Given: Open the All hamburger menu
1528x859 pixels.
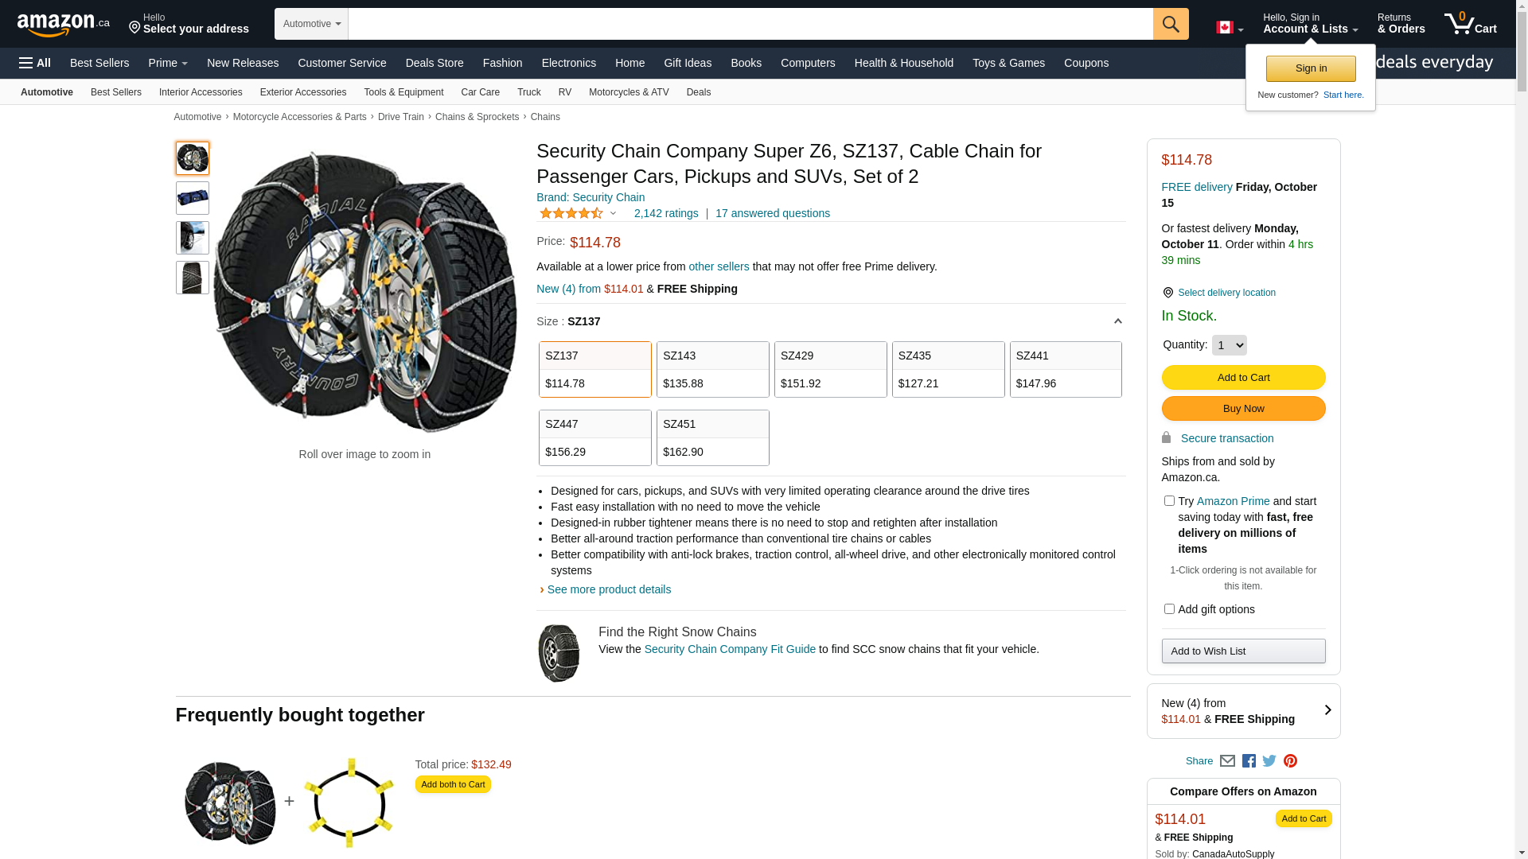Looking at the screenshot, I should tap(35, 63).
